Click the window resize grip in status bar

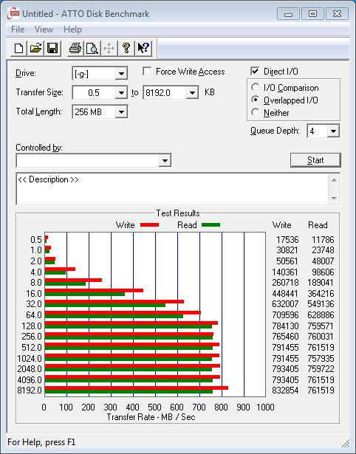tap(345, 443)
